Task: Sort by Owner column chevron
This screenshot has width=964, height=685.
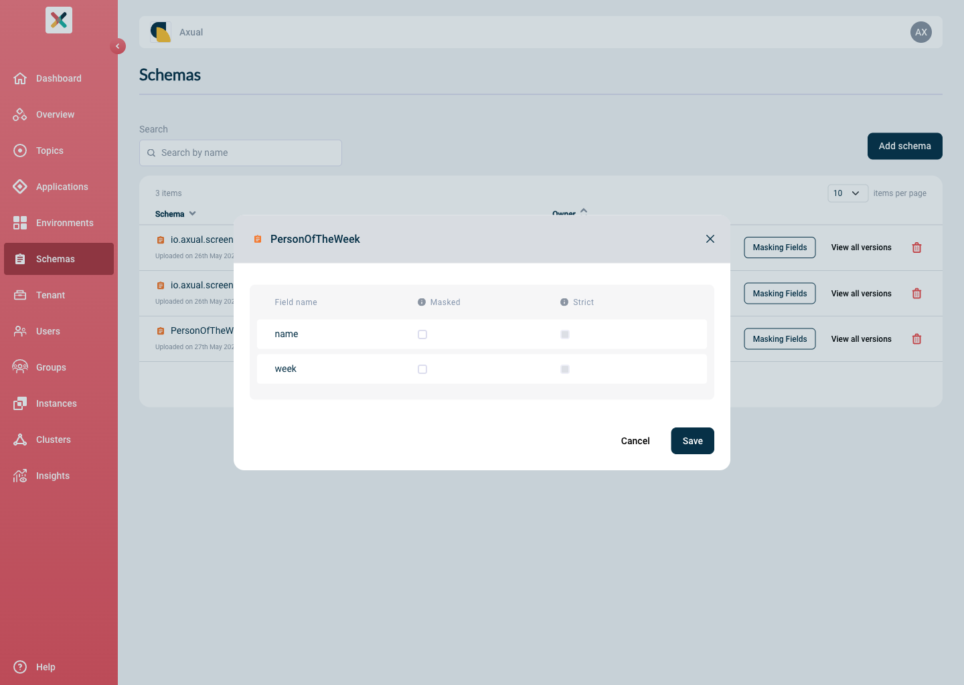Action: pyautogui.click(x=584, y=211)
